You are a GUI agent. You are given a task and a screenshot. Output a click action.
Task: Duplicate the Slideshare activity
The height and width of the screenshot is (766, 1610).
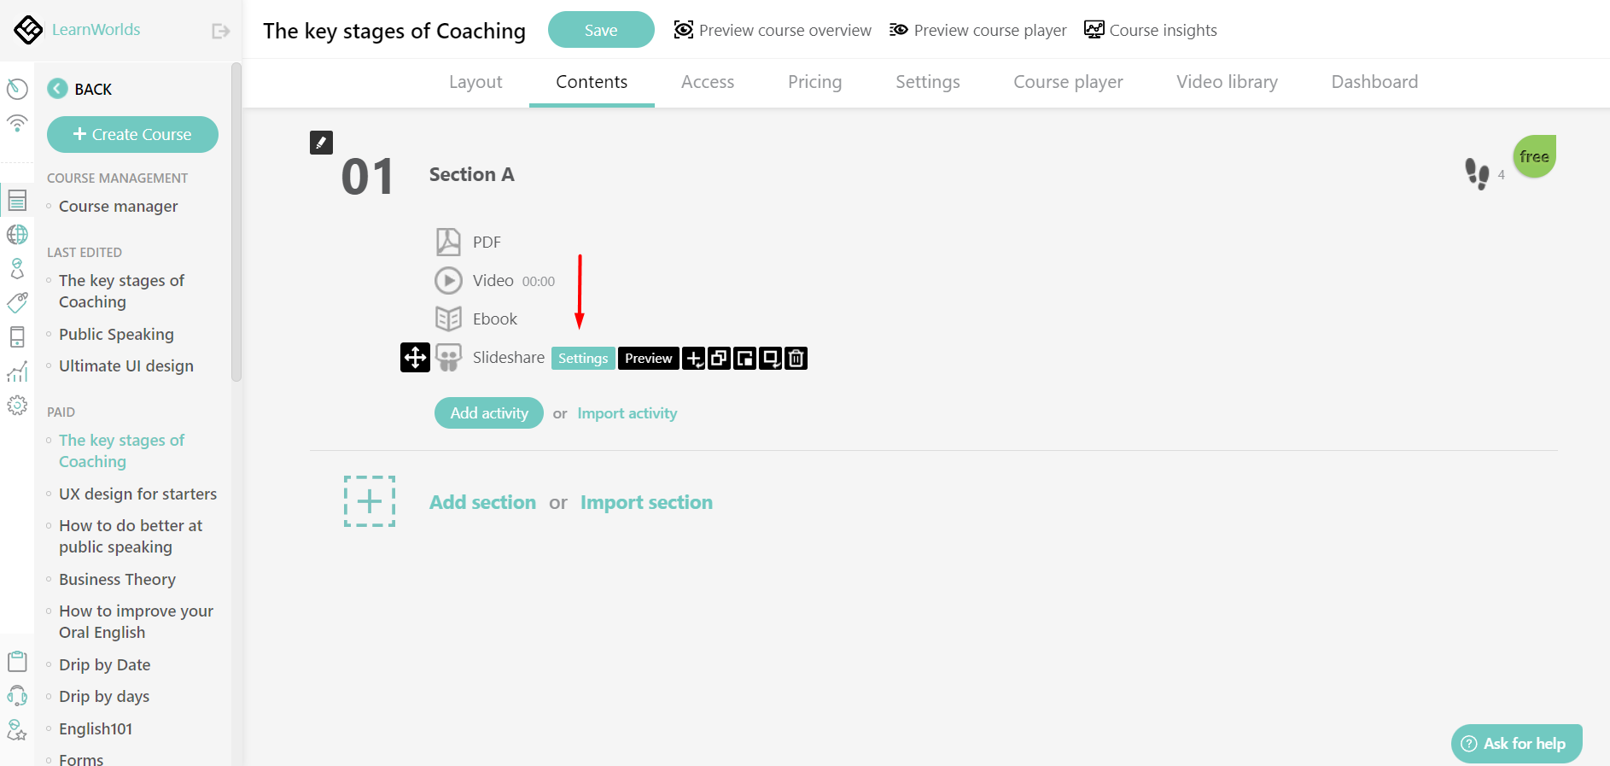719,358
